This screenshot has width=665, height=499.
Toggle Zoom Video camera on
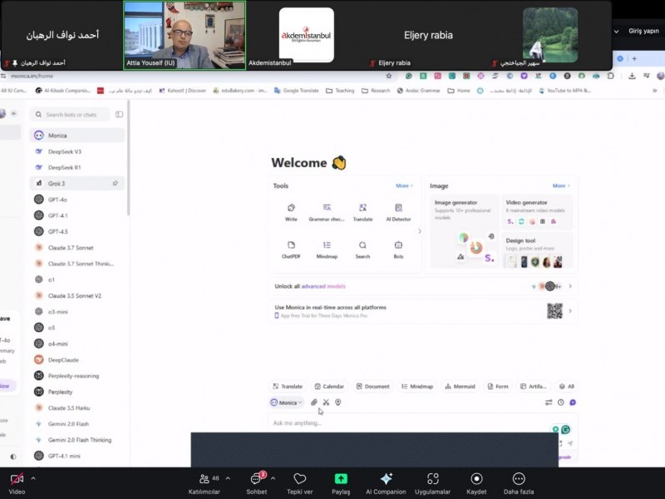17,483
